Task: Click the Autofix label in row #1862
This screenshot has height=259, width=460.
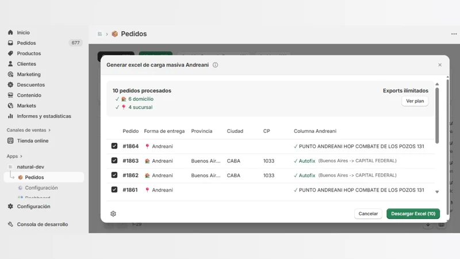Action: point(307,176)
